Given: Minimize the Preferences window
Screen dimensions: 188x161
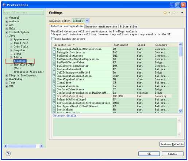Looking at the screenshot, I should point(172,5).
